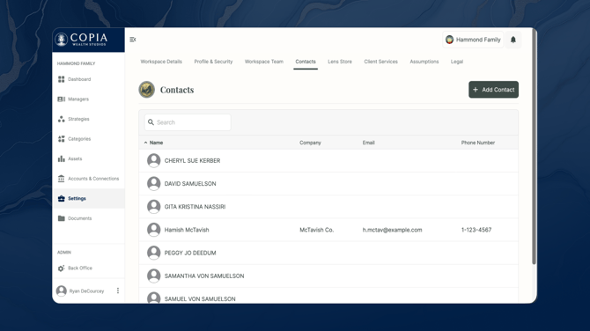Click phone number 1-123-4567
This screenshot has height=331, width=590.
476,230
